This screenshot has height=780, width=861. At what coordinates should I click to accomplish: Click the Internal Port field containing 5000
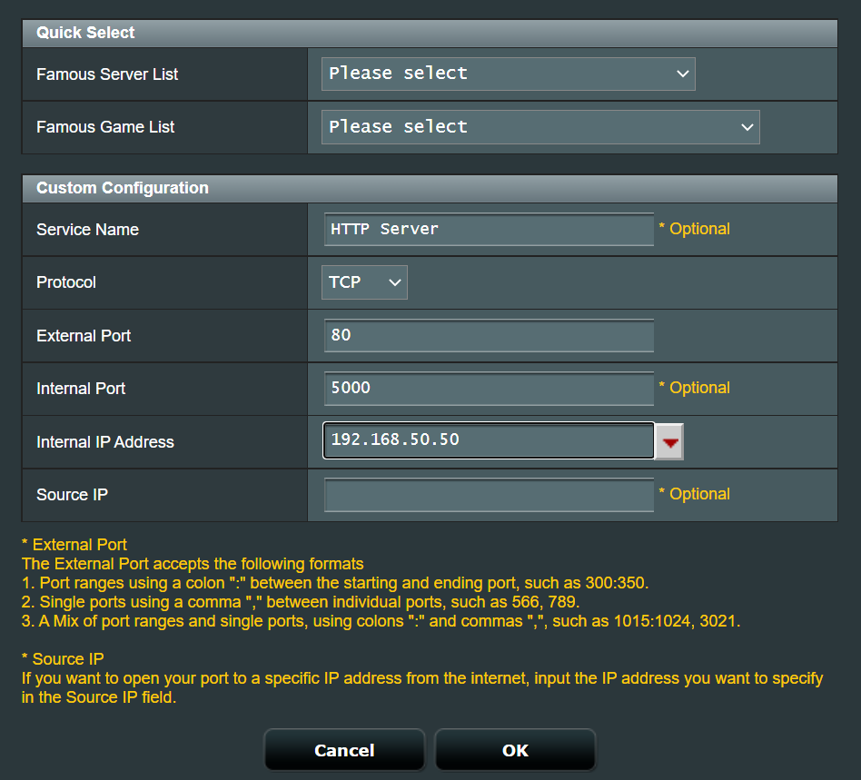489,388
